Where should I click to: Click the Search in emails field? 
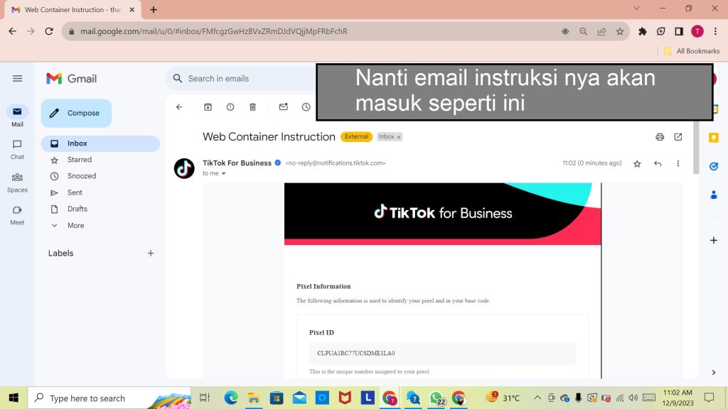click(x=242, y=79)
